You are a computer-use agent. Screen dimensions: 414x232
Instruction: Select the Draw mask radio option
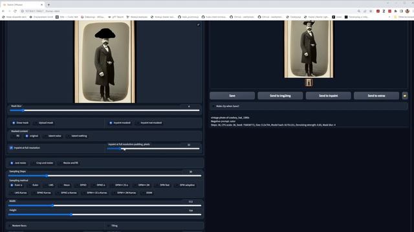click(20, 123)
